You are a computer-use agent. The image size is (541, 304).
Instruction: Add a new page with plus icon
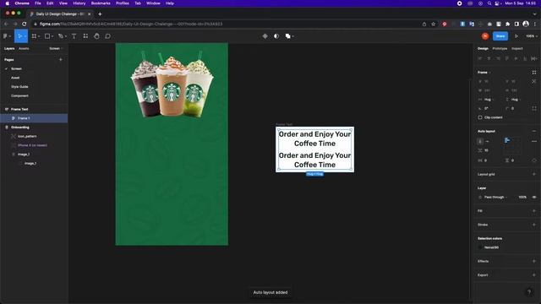tap(61, 60)
